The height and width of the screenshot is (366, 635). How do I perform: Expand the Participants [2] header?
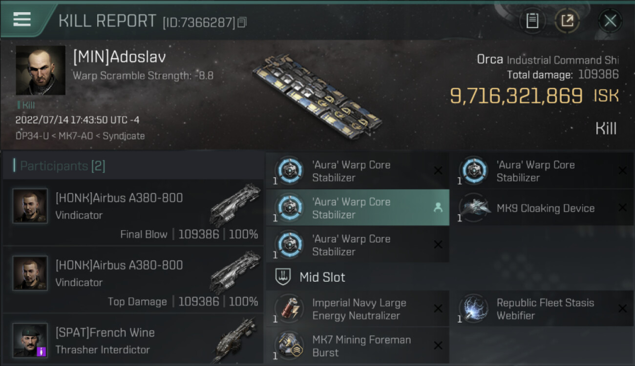coord(133,166)
